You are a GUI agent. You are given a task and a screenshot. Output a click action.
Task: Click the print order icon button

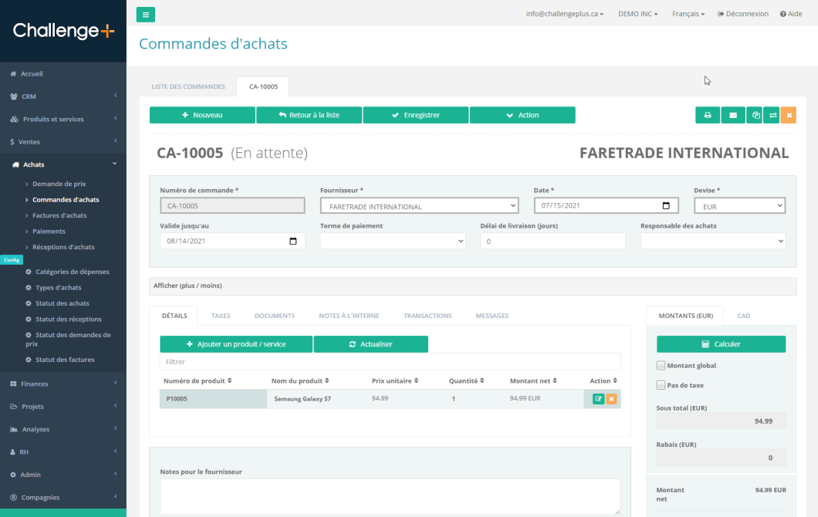point(708,115)
